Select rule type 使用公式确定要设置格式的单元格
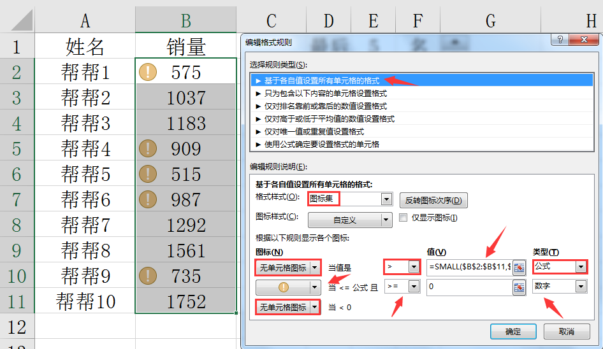This screenshot has height=349, width=603. point(421,144)
